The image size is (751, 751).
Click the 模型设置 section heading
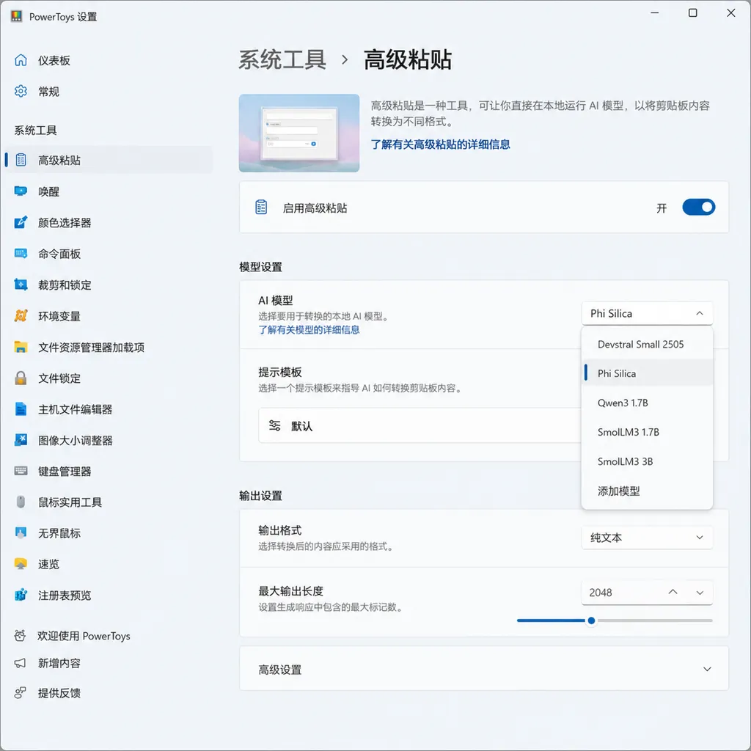[x=260, y=267]
